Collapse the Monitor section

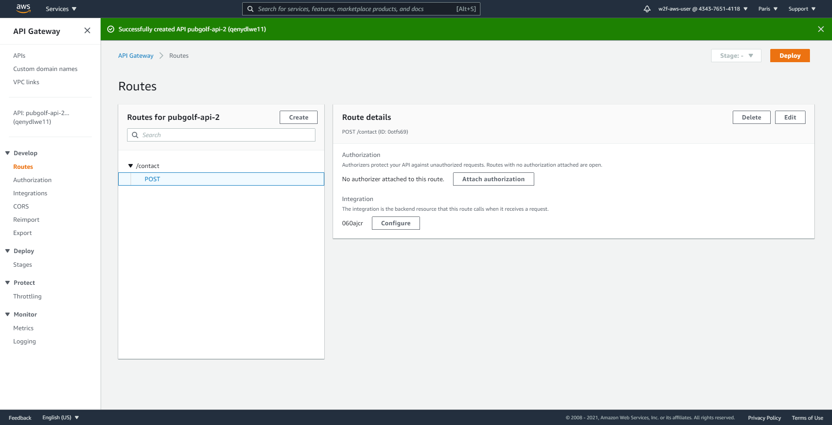pos(7,314)
